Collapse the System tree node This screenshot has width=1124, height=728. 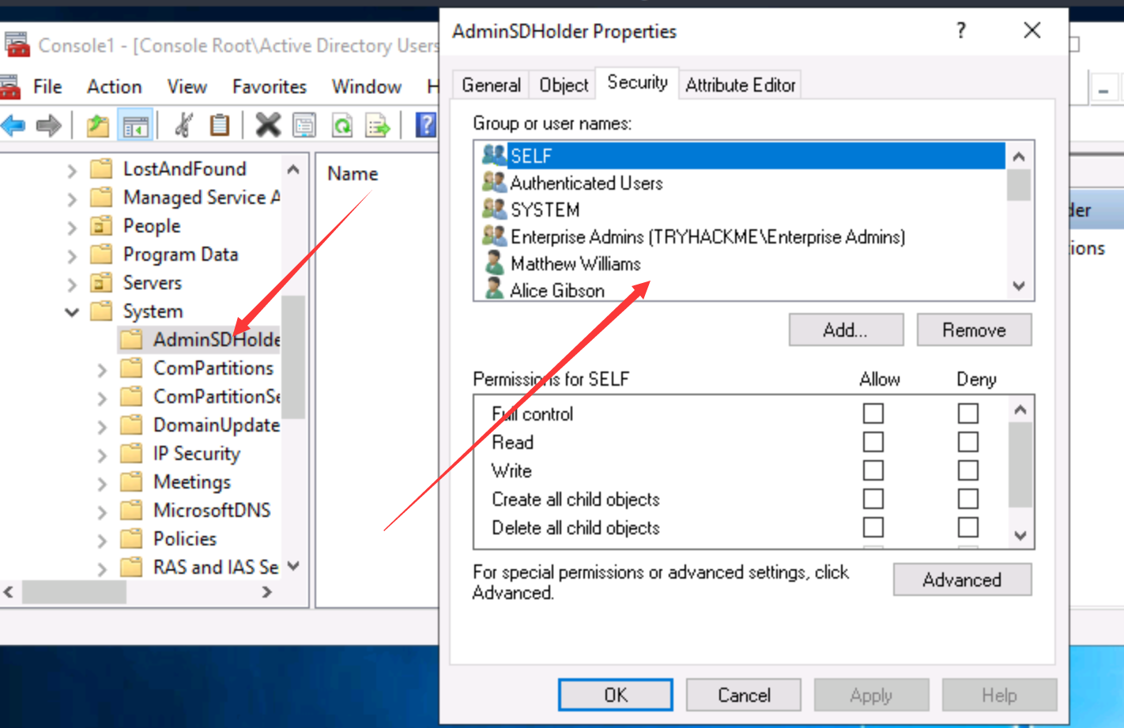[72, 311]
